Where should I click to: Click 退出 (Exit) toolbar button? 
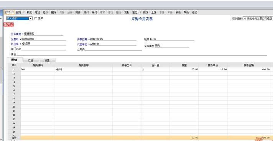pos(194,12)
